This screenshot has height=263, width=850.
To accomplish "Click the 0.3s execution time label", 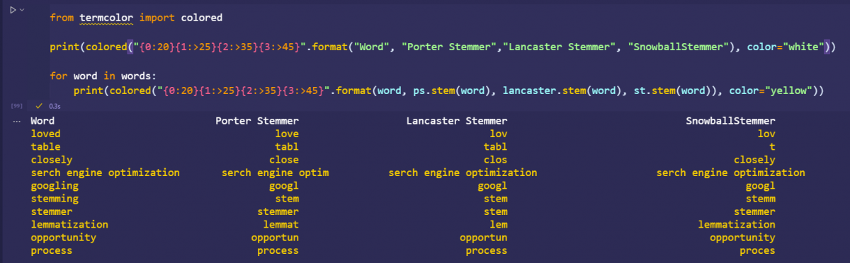I will 55,106.
